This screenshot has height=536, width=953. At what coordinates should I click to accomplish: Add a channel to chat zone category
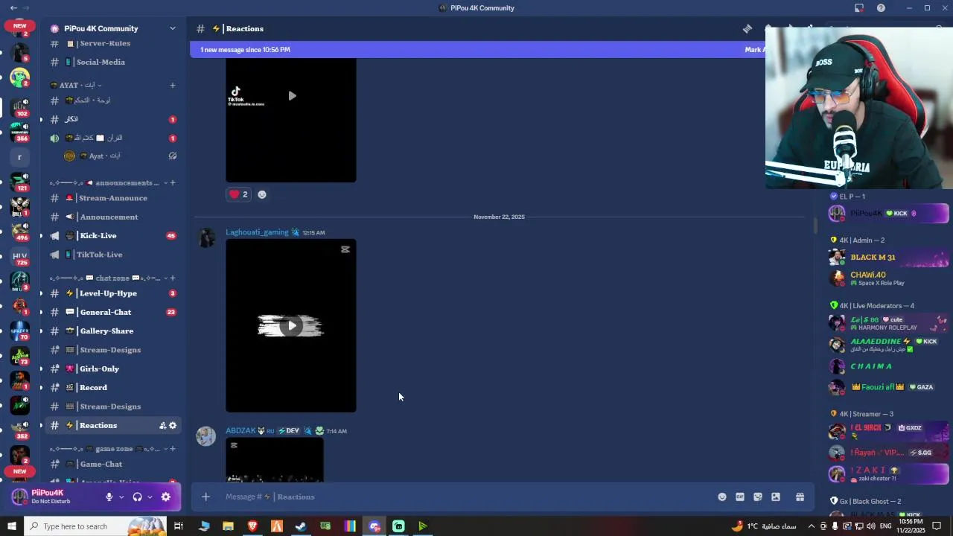coord(172,278)
